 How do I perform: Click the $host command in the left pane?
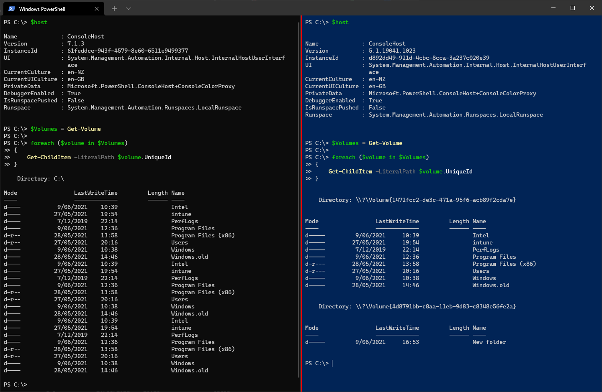(x=39, y=22)
